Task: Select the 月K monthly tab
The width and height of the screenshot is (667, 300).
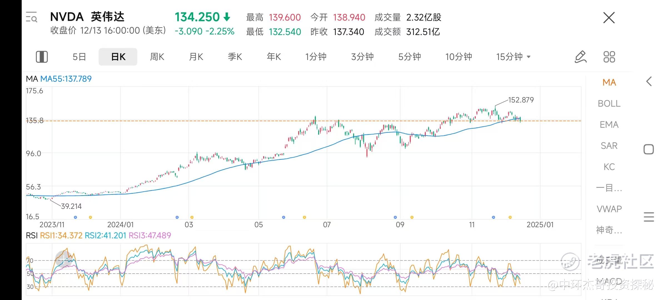Action: click(x=196, y=57)
